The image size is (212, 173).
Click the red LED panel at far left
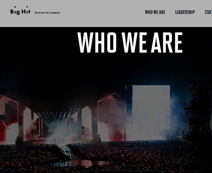[x=8, y=119]
